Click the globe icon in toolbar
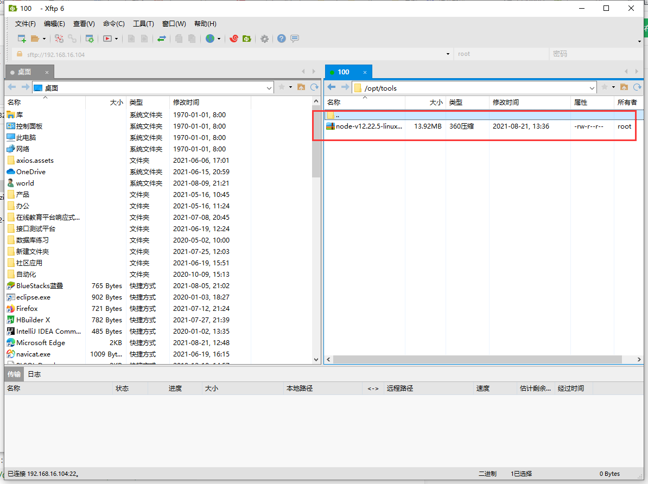Screen dimensions: 648x484 pyautogui.click(x=211, y=39)
